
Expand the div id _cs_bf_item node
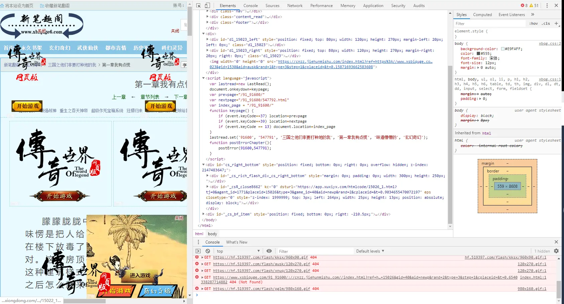click(x=204, y=214)
